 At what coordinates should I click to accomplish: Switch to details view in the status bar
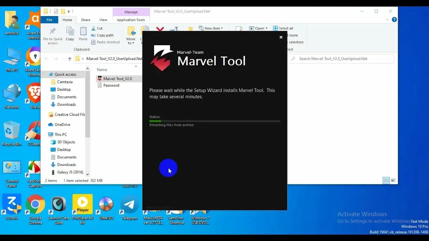pos(386,180)
